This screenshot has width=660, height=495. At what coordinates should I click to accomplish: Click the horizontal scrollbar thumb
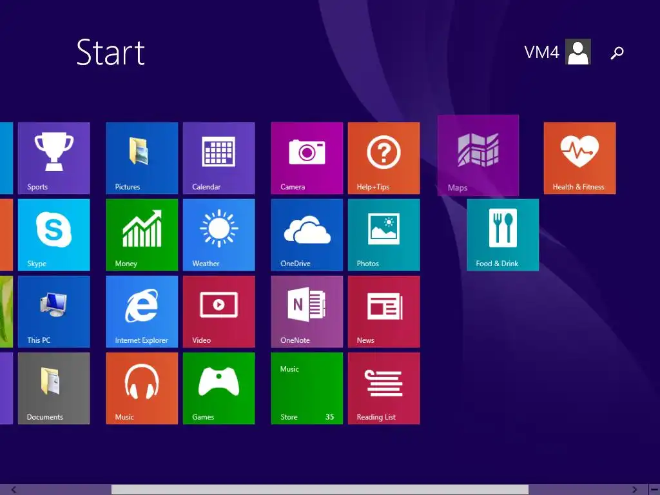tap(320, 490)
